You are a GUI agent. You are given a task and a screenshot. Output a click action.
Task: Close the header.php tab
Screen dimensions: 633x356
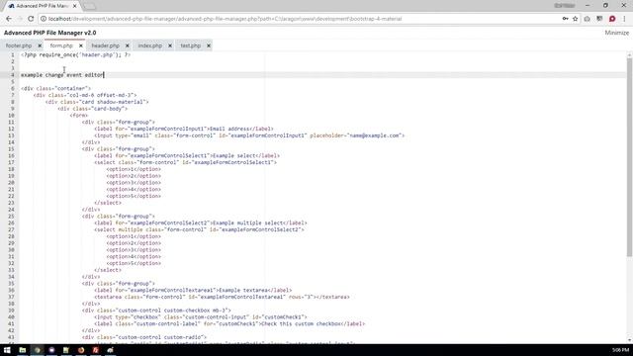click(x=128, y=45)
